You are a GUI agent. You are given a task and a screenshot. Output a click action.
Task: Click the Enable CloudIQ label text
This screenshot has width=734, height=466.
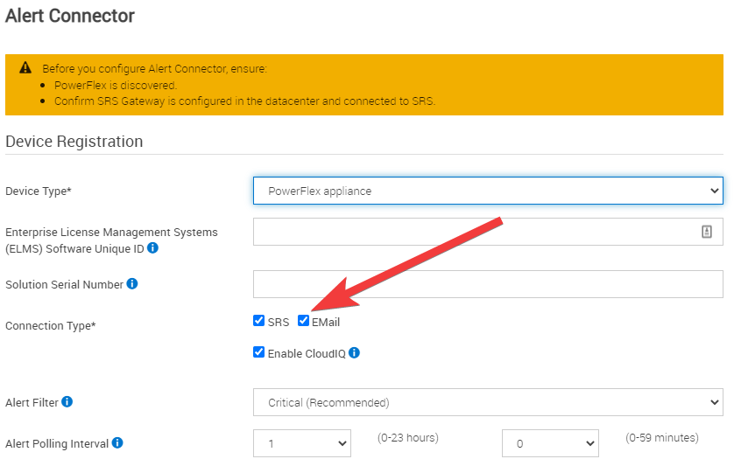coord(307,354)
